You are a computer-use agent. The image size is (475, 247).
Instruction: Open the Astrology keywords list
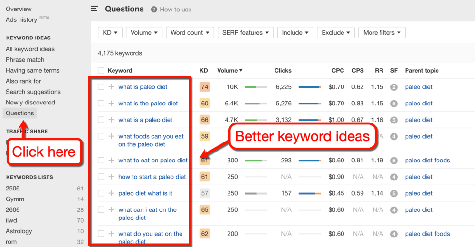[19, 231]
